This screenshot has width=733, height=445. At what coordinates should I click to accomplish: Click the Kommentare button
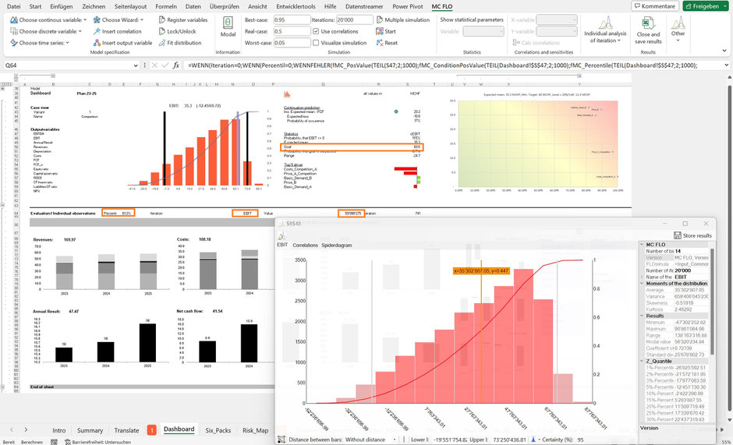pos(654,6)
